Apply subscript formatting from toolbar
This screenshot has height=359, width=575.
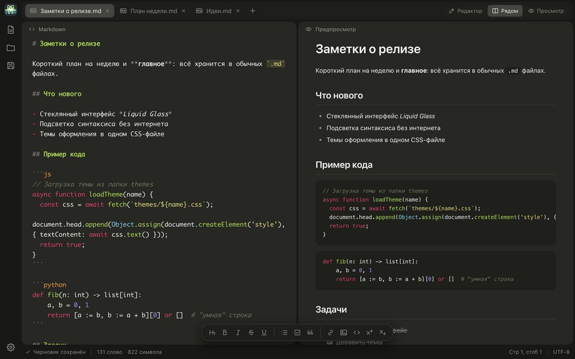click(x=383, y=333)
